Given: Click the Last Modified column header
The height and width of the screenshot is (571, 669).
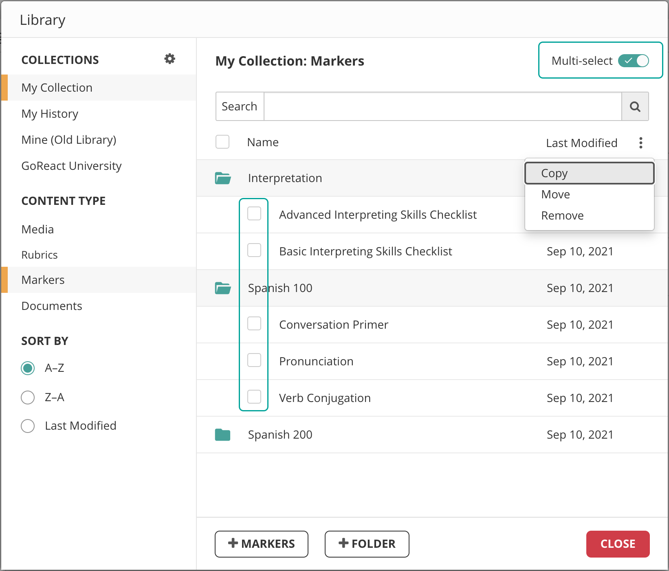Looking at the screenshot, I should [x=581, y=143].
